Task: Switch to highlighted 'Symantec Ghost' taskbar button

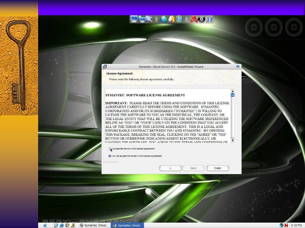Action: (127, 225)
